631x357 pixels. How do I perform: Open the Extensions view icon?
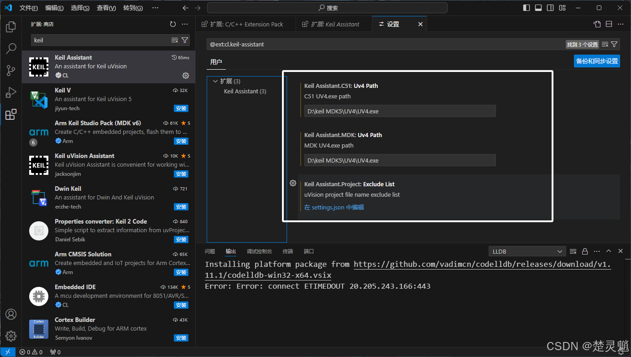(11, 114)
